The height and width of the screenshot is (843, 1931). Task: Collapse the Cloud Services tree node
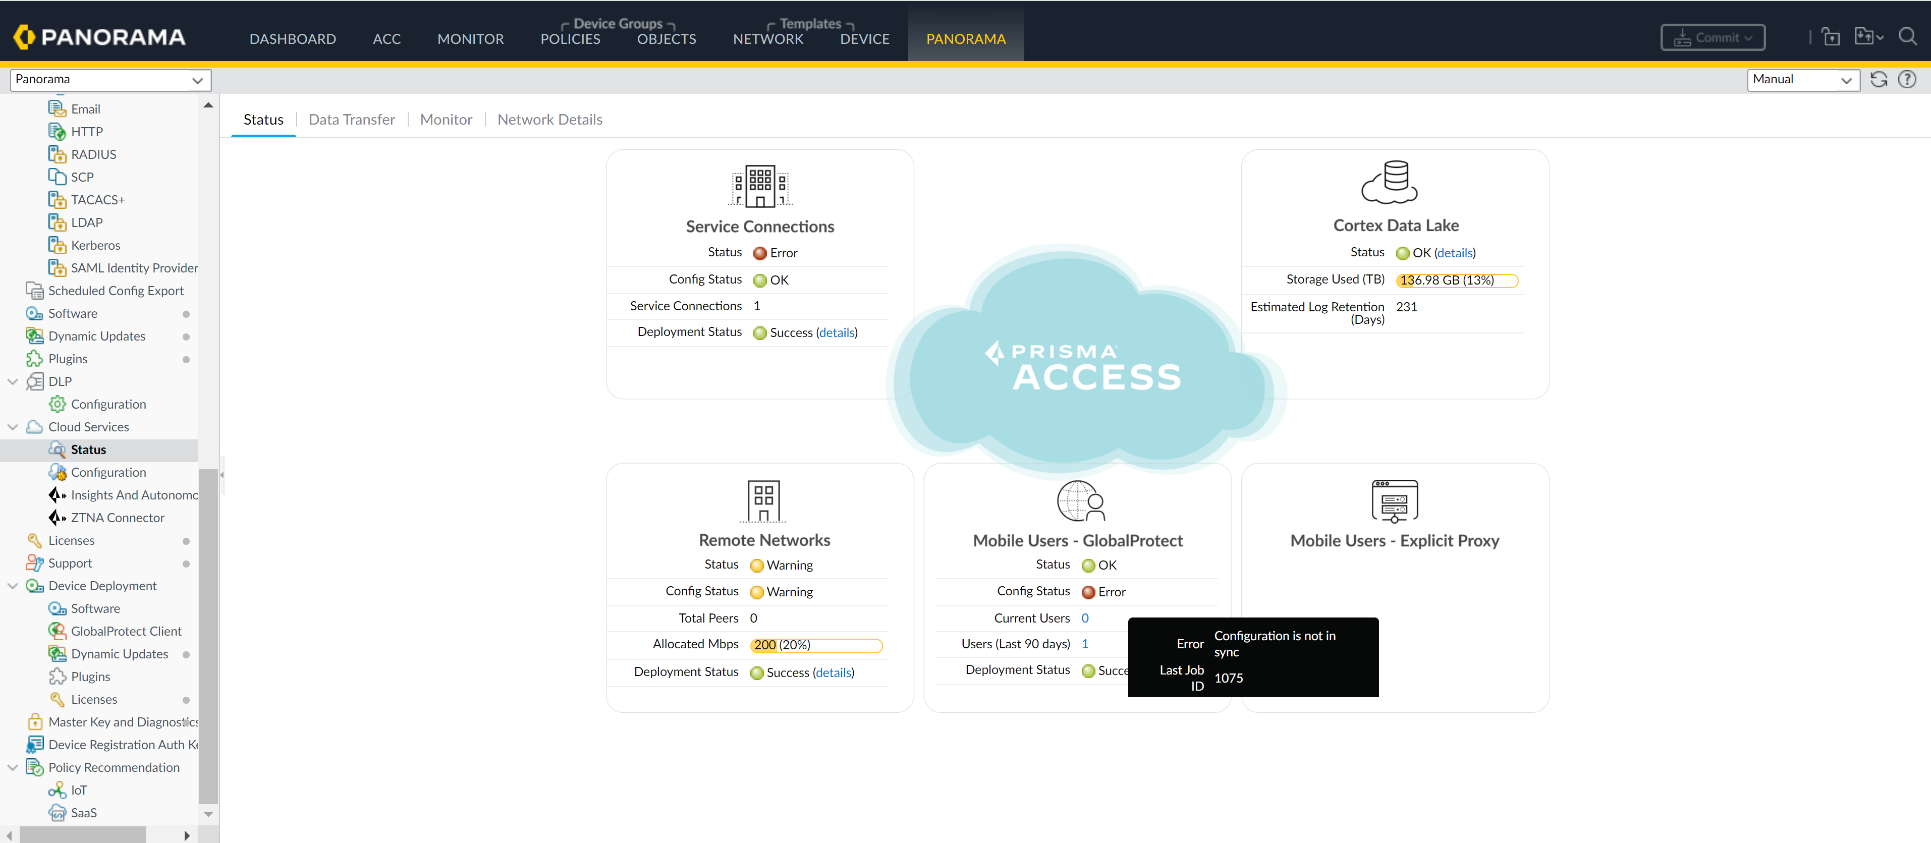point(13,427)
